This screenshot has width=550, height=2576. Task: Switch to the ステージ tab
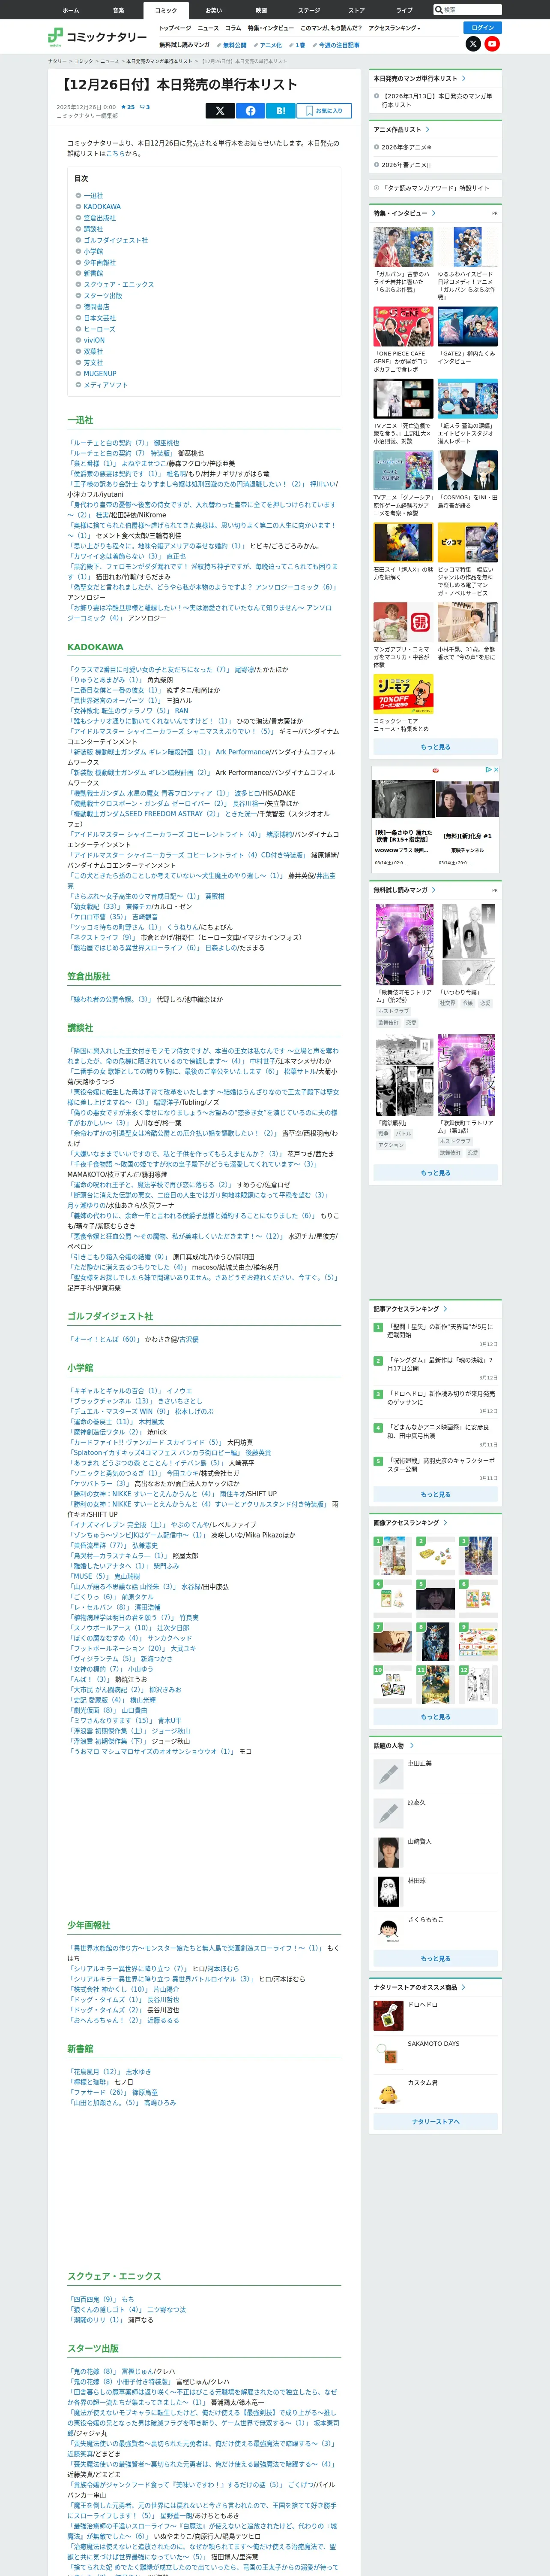point(308,10)
